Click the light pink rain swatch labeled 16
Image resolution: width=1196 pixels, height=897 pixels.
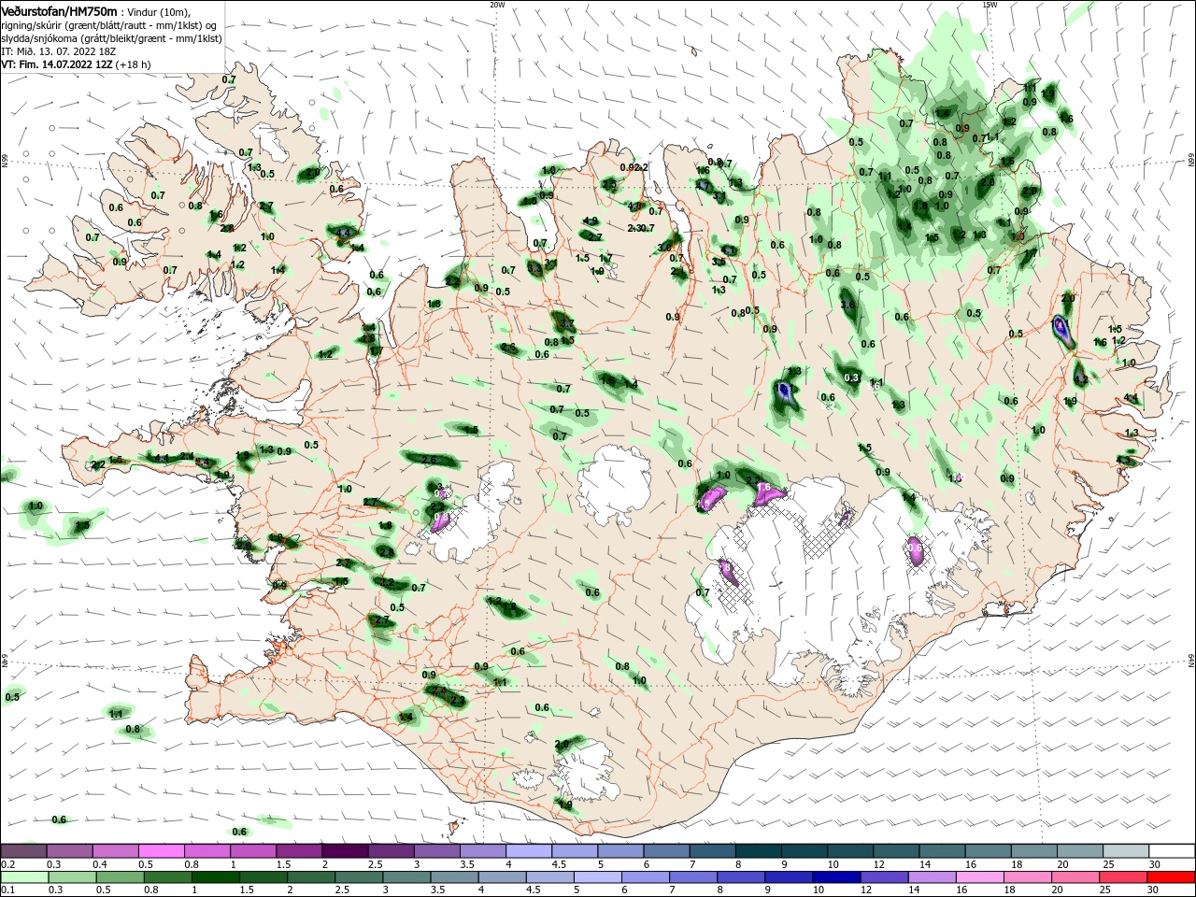tap(980, 877)
